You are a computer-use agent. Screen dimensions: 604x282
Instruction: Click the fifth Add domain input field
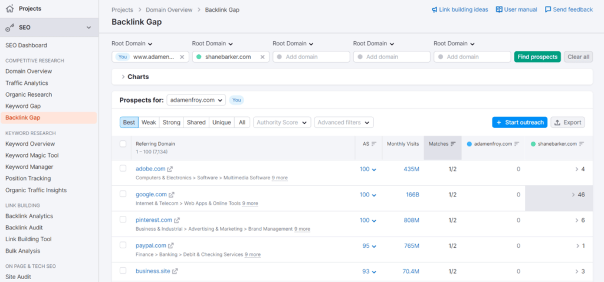472,57
